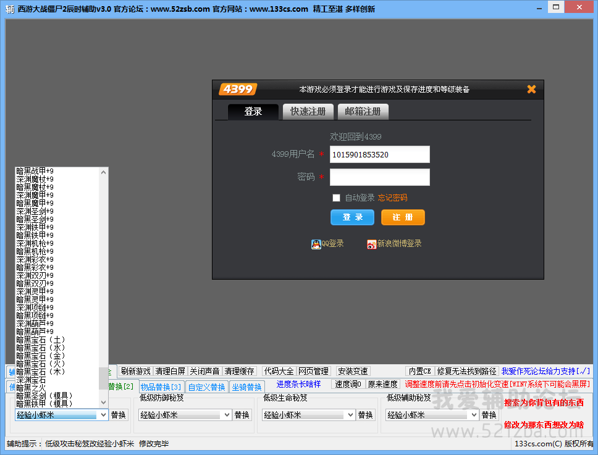Click the orange 注册 button
The height and width of the screenshot is (455, 598).
403,217
